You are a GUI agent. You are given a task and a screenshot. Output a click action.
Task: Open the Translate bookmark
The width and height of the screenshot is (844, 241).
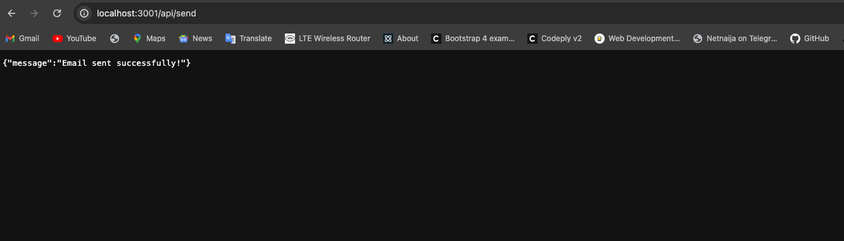click(248, 39)
